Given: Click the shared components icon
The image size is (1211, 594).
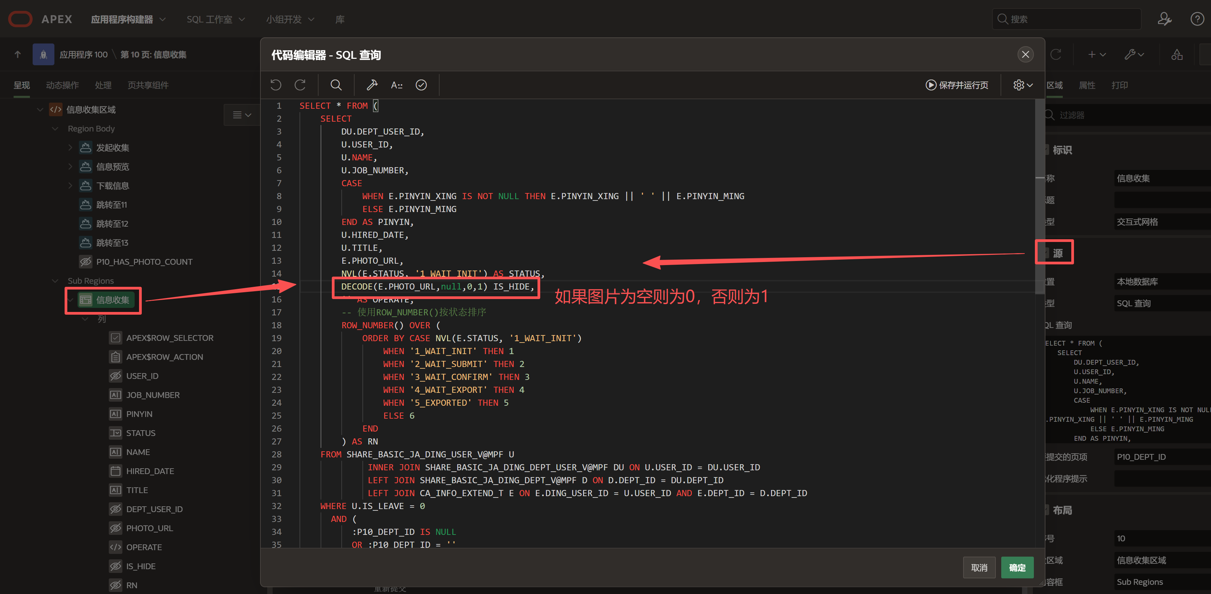Looking at the screenshot, I should (1177, 54).
